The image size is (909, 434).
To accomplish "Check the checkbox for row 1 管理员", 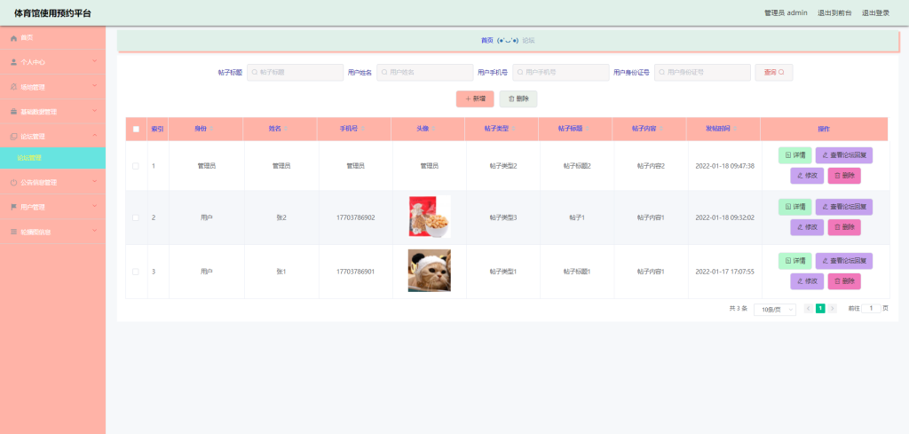I will coord(136,166).
